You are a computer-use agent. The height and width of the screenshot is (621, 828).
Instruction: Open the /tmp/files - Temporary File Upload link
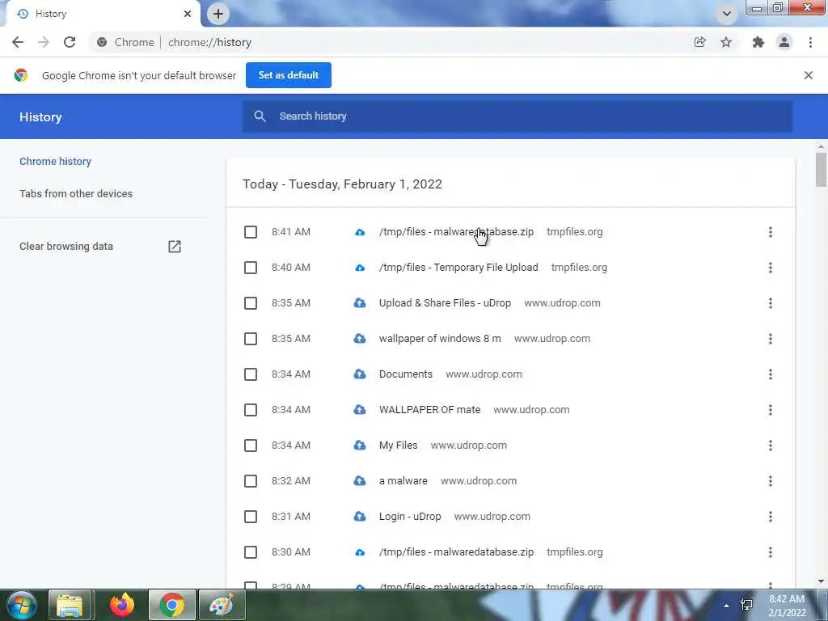[458, 268]
